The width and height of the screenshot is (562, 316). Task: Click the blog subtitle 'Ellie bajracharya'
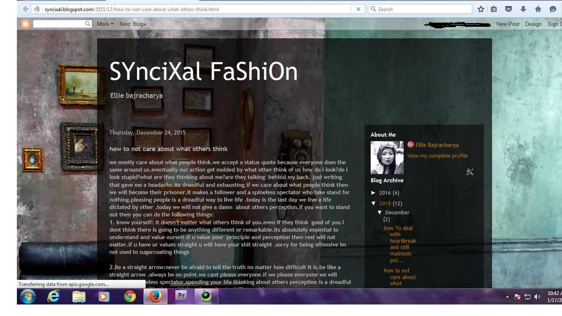[x=137, y=95]
